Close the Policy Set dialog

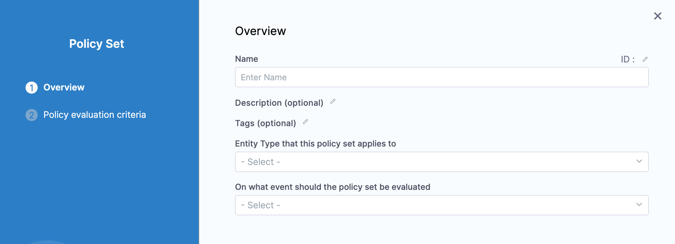pos(657,16)
